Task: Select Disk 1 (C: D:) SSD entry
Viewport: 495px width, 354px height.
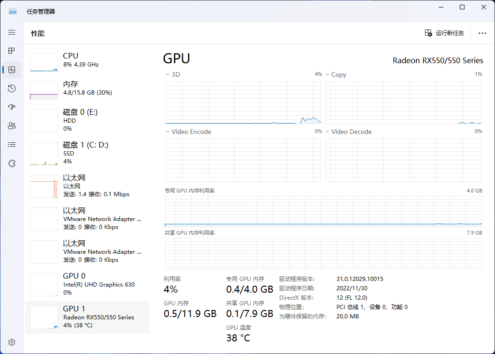Action: pyautogui.click(x=87, y=153)
